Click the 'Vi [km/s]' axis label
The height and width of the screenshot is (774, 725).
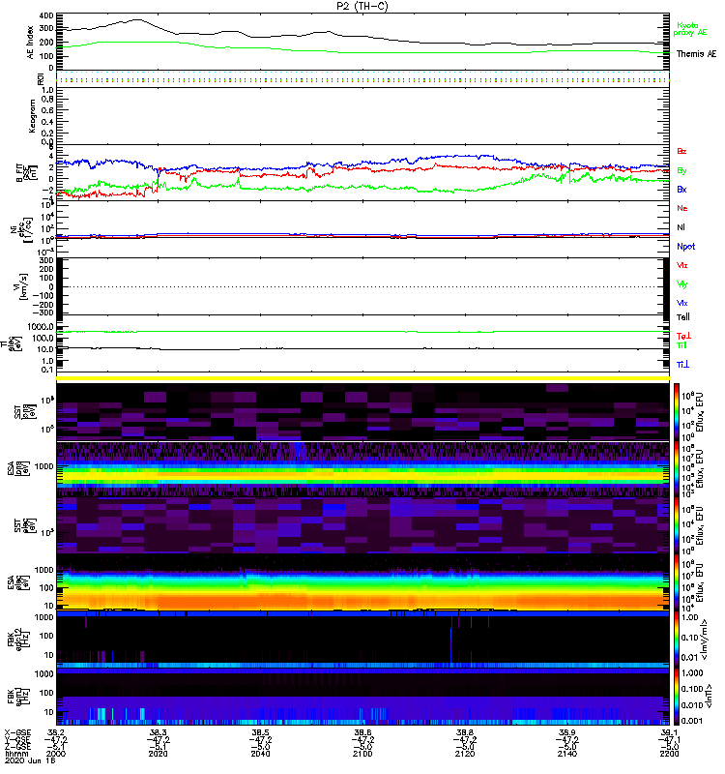[x=22, y=286]
